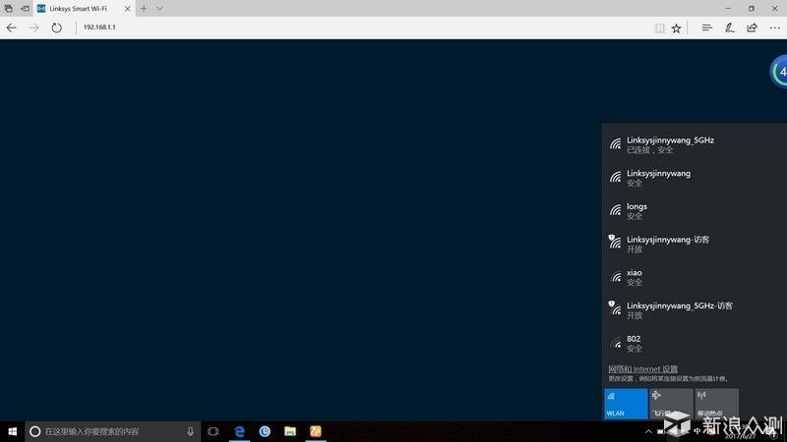This screenshot has width=787, height=442.
Task: Refresh the Linksys router page
Action: pyautogui.click(x=56, y=28)
